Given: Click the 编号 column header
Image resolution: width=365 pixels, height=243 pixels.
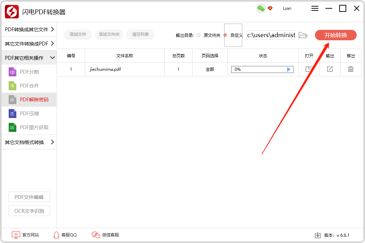Looking at the screenshot, I should [71, 56].
